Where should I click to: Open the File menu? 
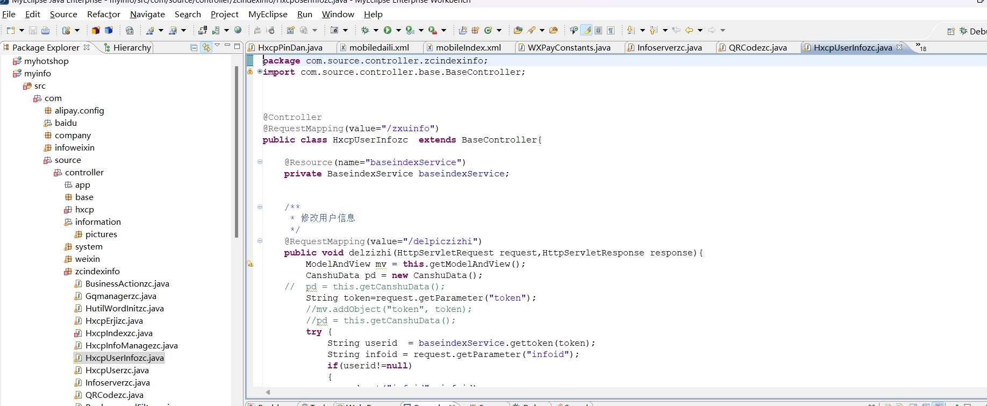point(9,15)
